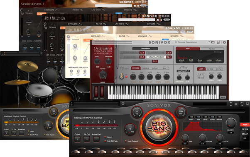The image size is (250, 157).
Task: Select REVERB effects tab in Orchestral Companion
Action: click(136, 68)
